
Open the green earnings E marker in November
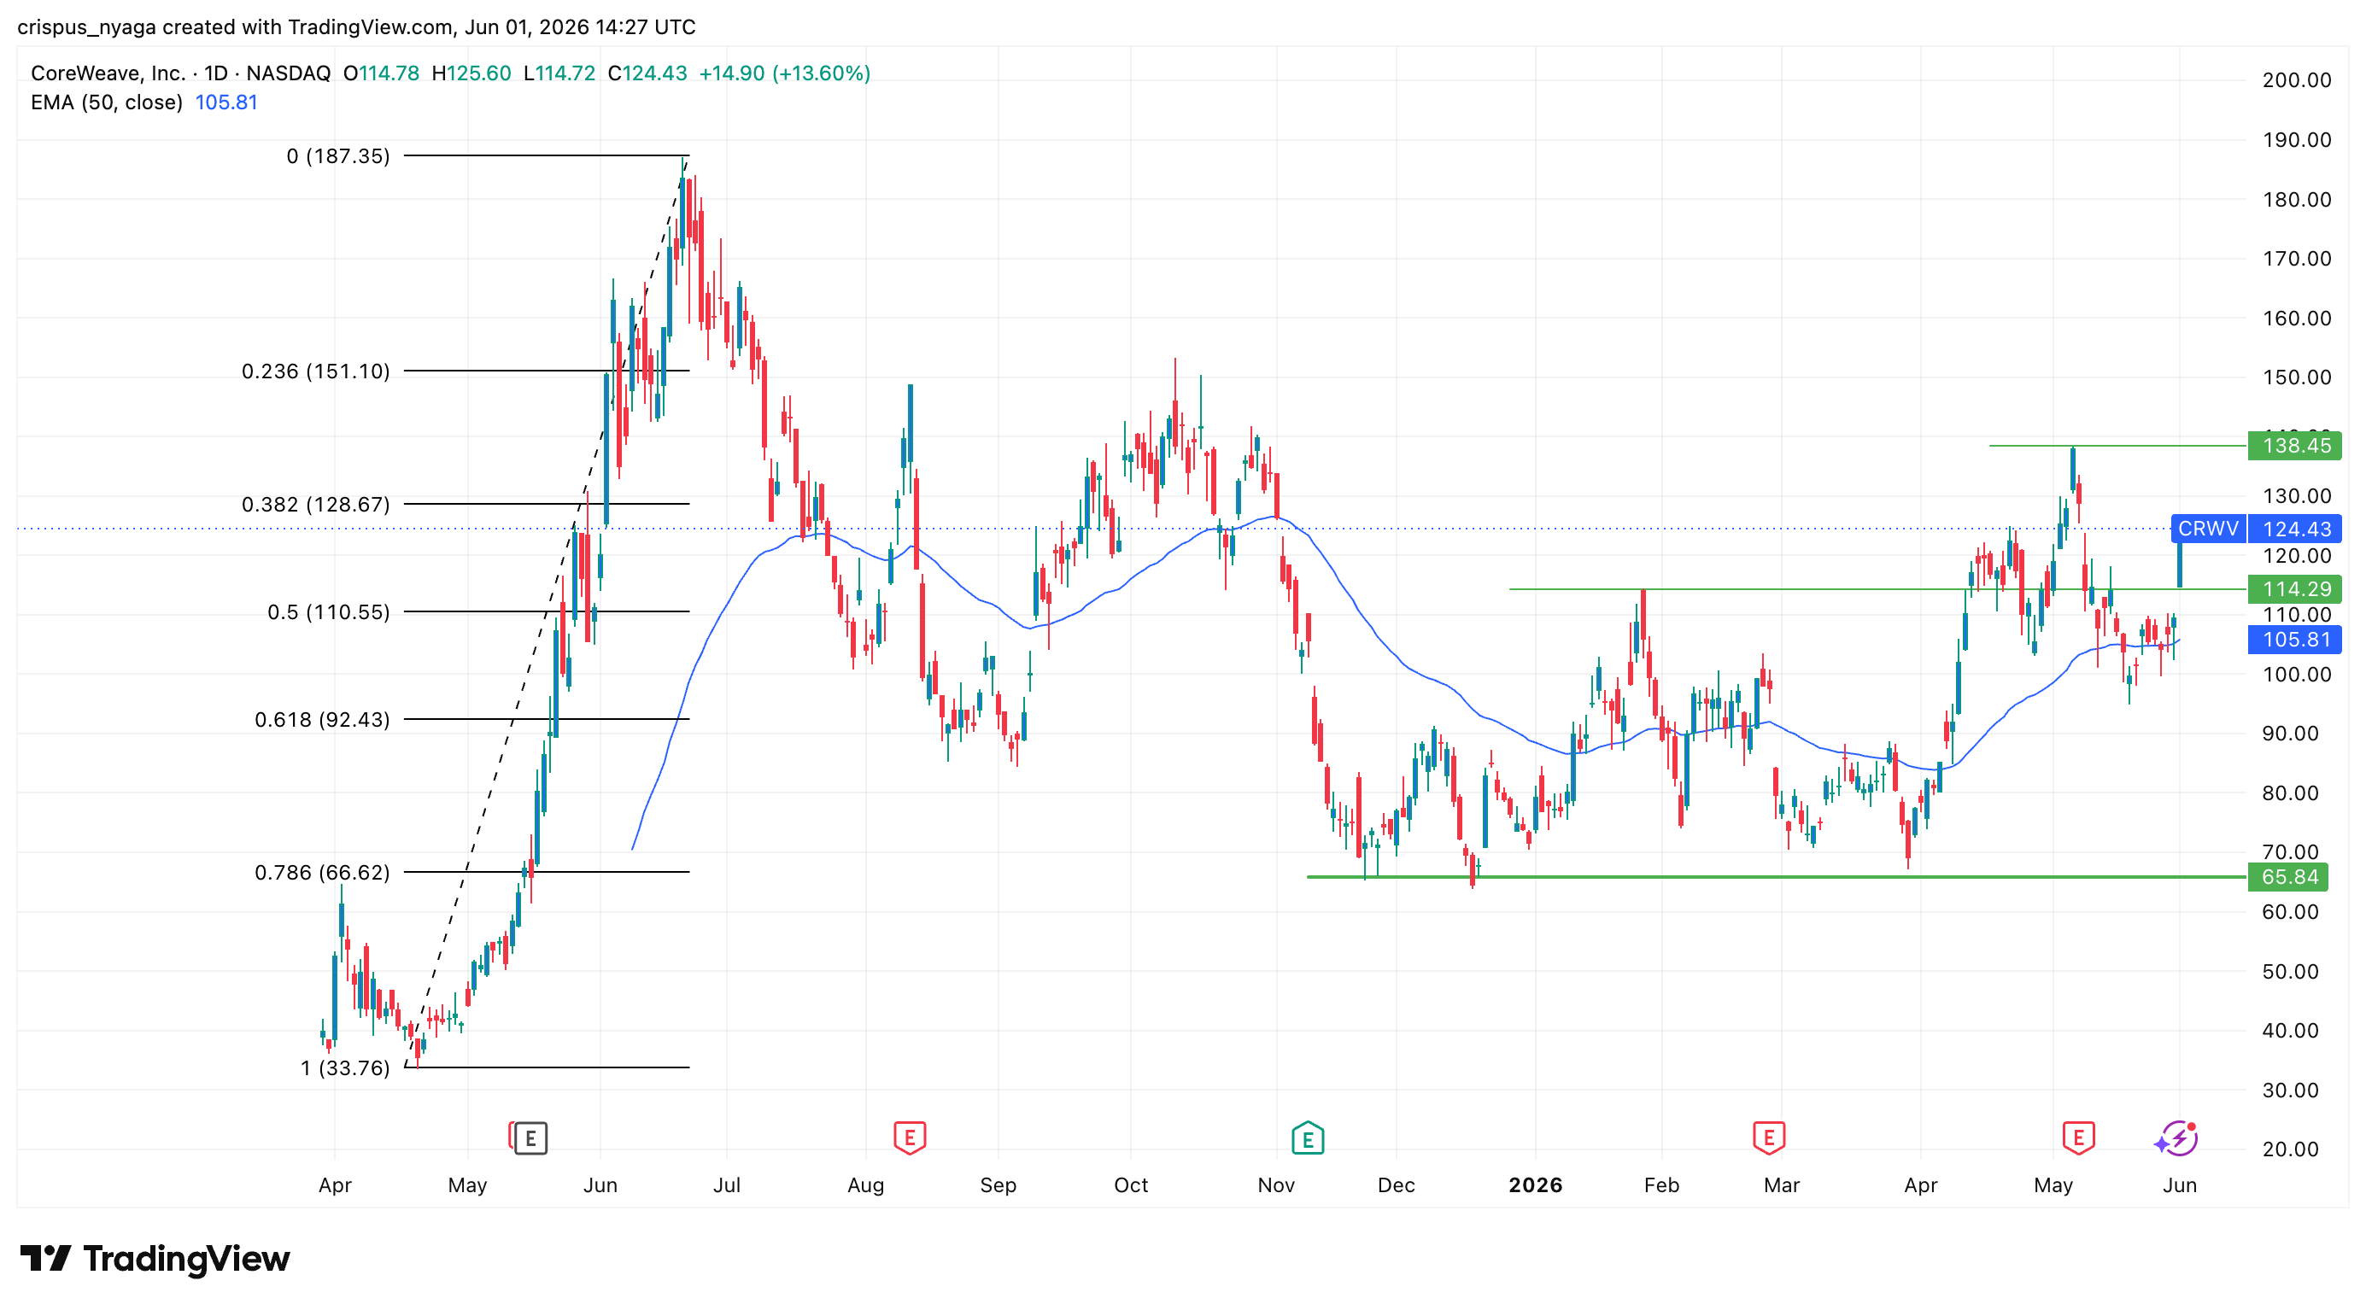pyautogui.click(x=1307, y=1138)
